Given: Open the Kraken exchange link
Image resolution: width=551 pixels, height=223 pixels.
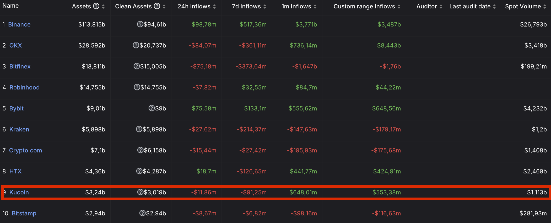Looking at the screenshot, I should click(x=19, y=129).
